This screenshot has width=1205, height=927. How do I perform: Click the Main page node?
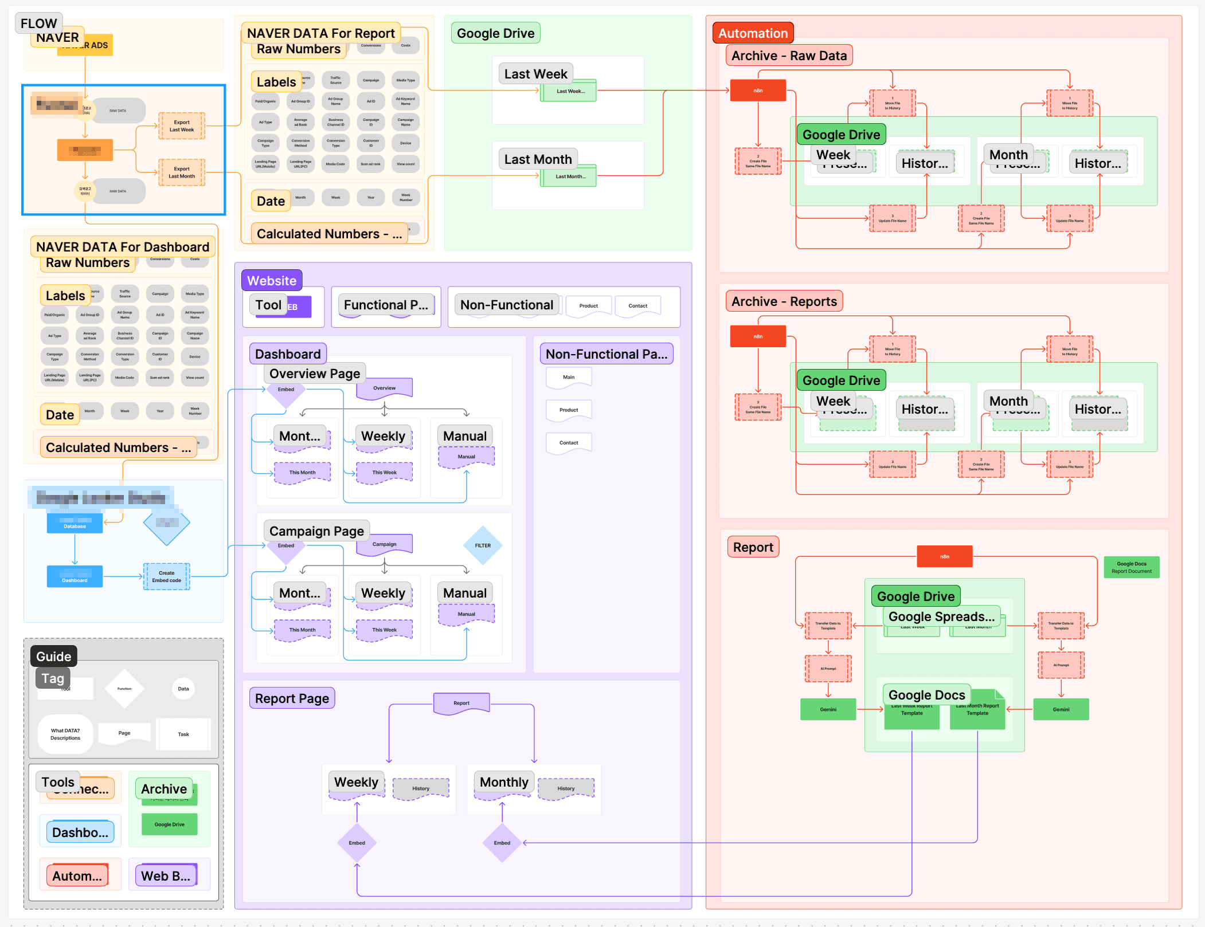coord(569,378)
